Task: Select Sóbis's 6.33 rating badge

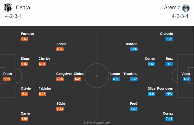Action: pos(60,109)
